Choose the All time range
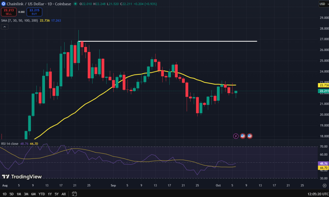 point(64,194)
